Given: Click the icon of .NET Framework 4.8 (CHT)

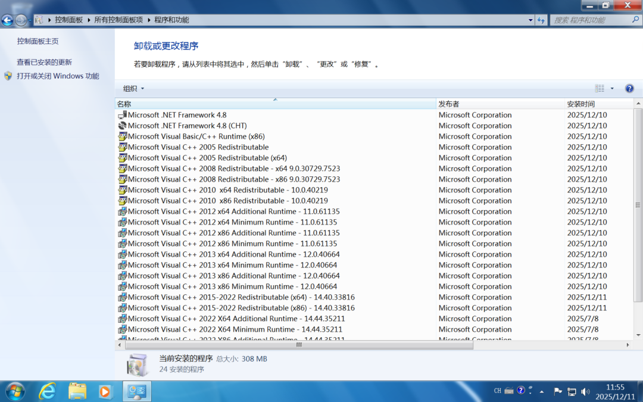Looking at the screenshot, I should [x=122, y=126].
